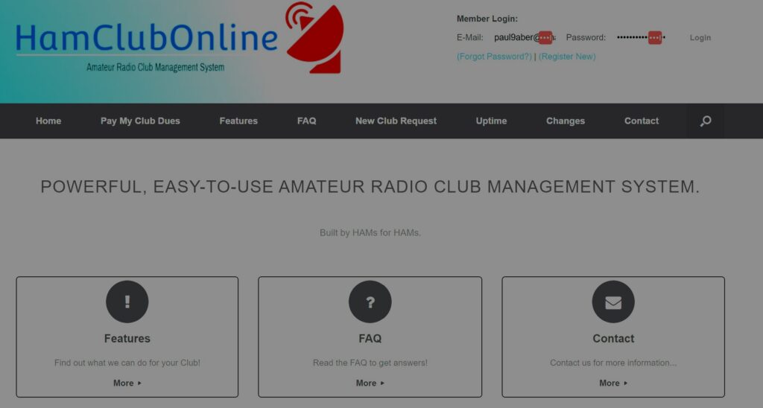Click the Contact envelope circle icon
763x408 pixels.
[x=613, y=302]
